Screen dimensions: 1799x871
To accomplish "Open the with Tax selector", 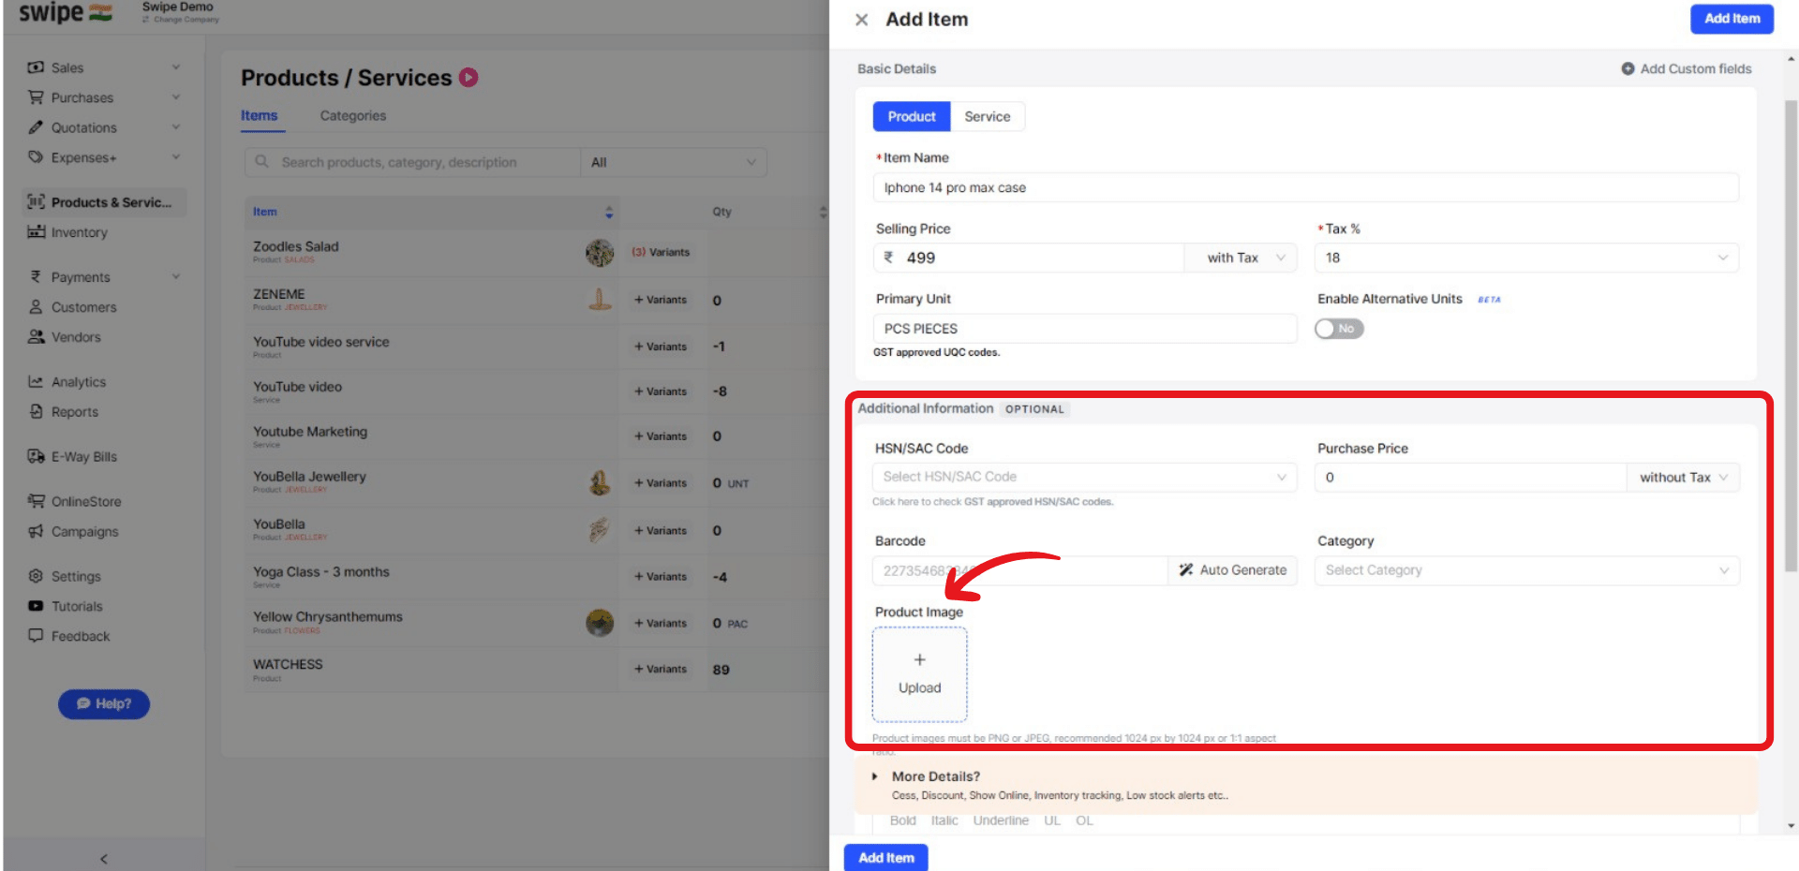I will 1240,258.
